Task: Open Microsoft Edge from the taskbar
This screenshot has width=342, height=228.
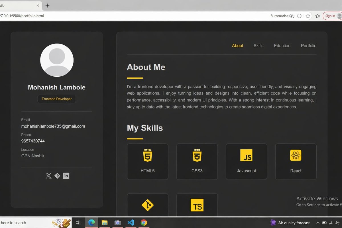Action: [91, 223]
